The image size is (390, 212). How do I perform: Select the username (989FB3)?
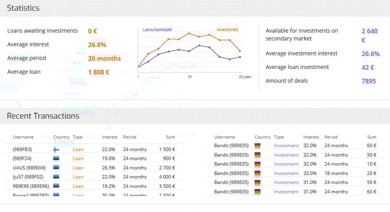22,150
